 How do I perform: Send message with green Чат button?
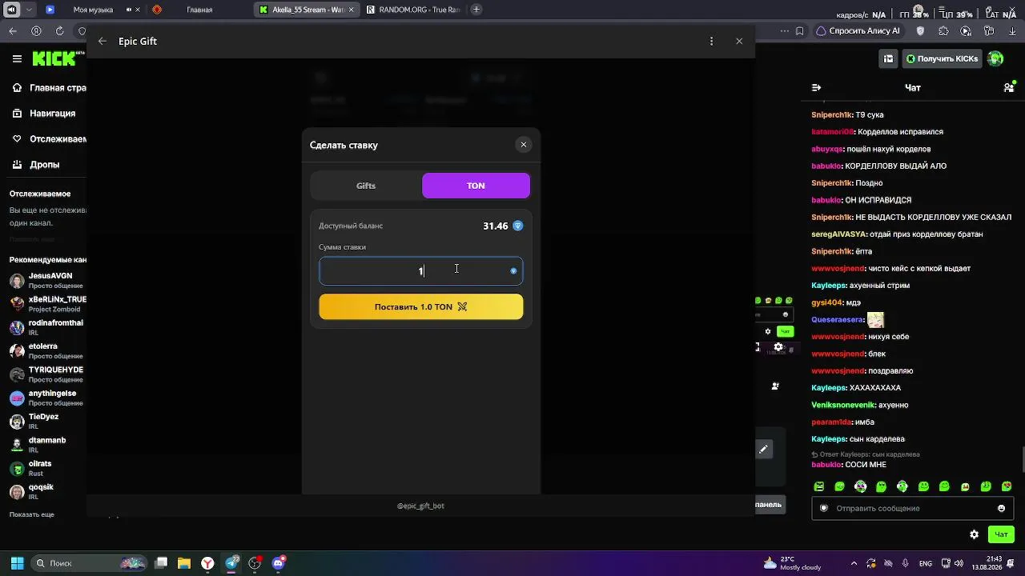click(x=1001, y=534)
